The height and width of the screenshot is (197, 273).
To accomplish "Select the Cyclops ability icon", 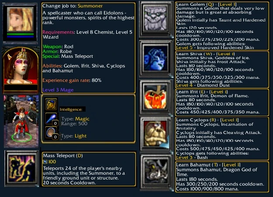I will (x=156, y=134).
